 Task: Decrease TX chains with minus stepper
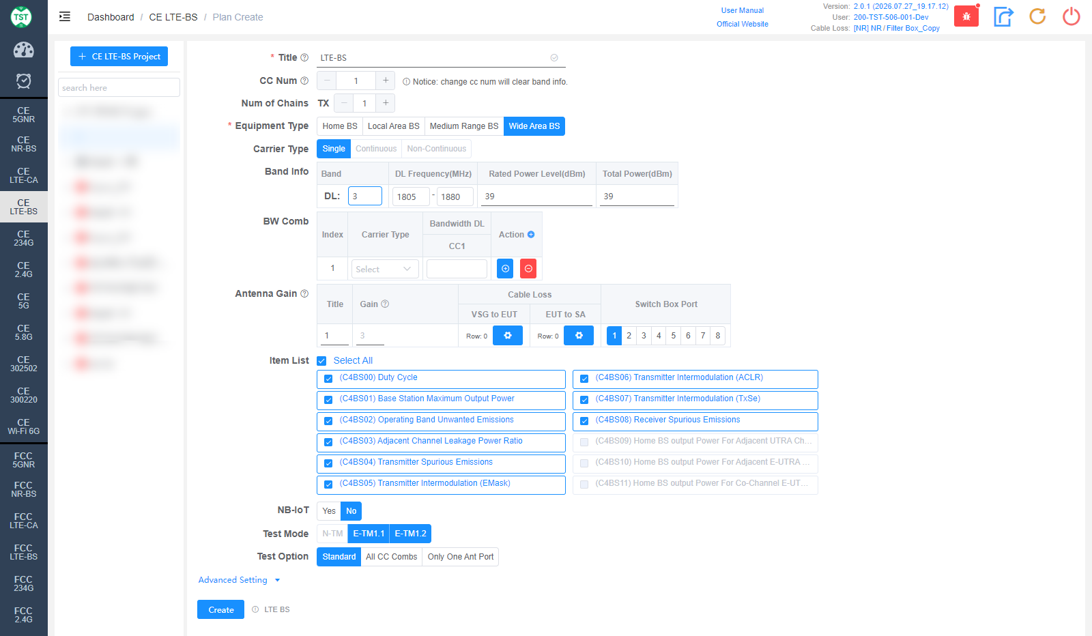pos(344,103)
